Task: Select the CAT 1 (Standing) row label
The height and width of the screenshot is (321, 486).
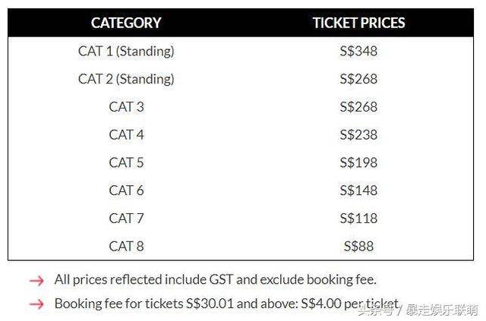Action: tap(126, 52)
